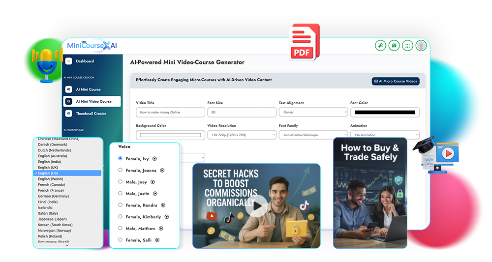
Task: Select the Male, Joey voice radio button
Action: (120, 182)
